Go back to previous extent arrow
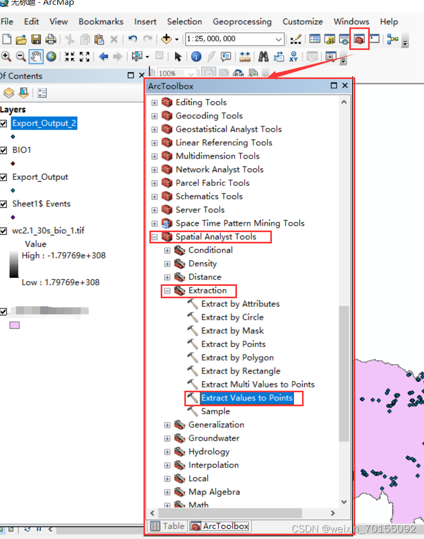Image resolution: width=424 pixels, height=539 pixels. click(x=104, y=56)
